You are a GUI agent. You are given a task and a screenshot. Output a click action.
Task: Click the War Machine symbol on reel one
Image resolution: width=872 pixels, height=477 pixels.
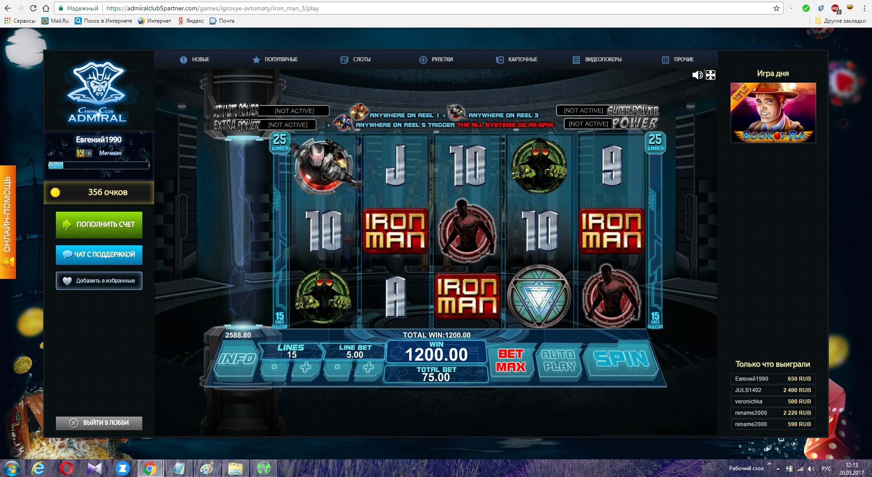tap(324, 166)
